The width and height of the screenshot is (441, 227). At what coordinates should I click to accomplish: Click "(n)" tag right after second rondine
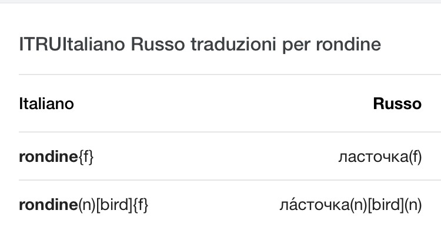(x=86, y=205)
